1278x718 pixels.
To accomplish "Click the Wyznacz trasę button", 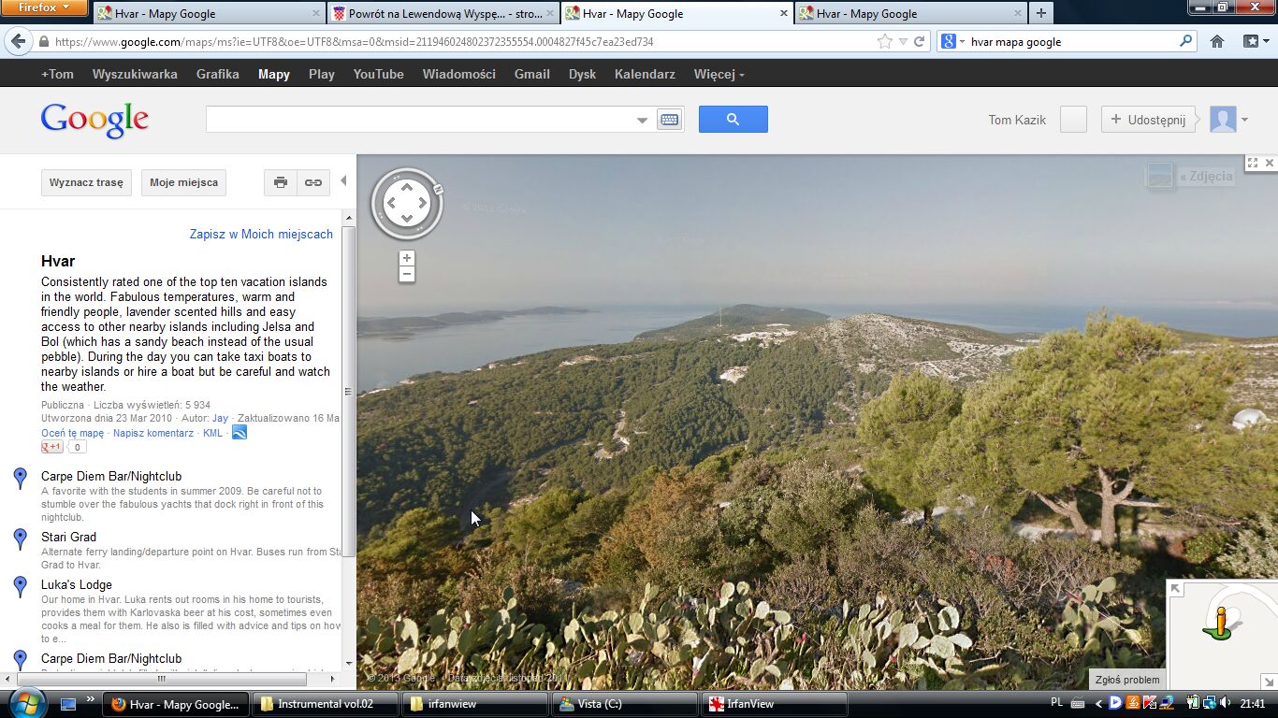I will tap(86, 183).
